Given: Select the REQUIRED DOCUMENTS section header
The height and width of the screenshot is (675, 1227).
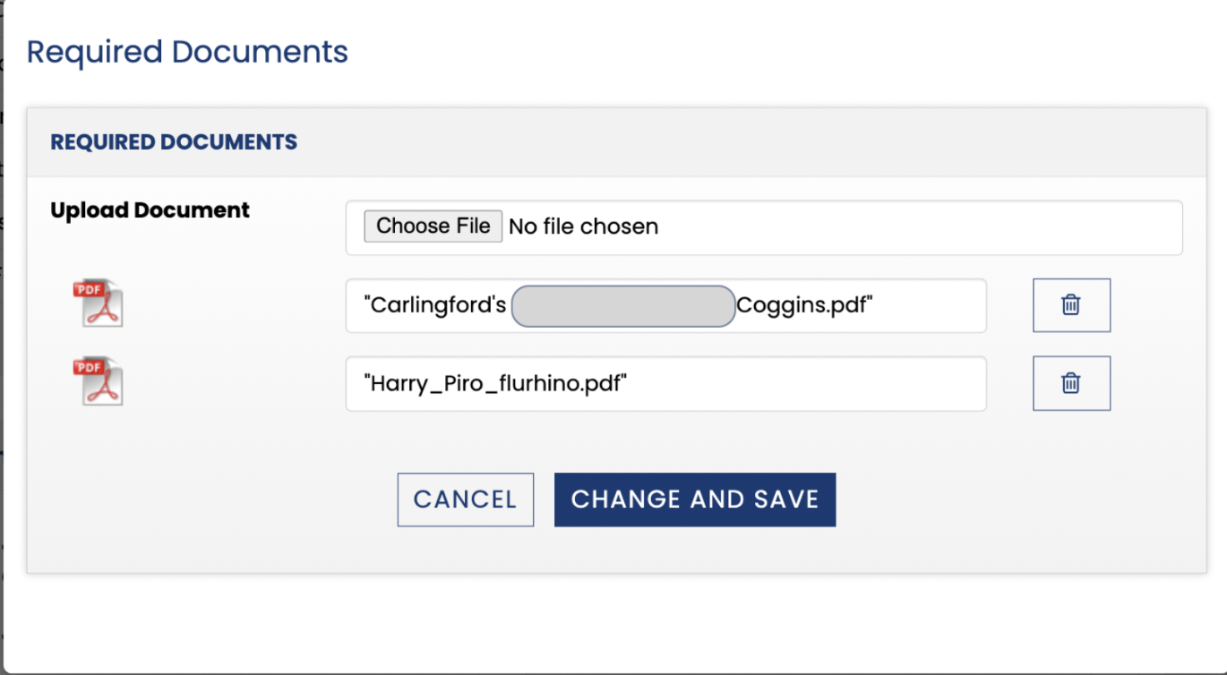Looking at the screenshot, I should pos(174,141).
